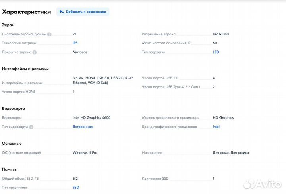
Task: Click the Основные section heading
Action: [x=12, y=143]
